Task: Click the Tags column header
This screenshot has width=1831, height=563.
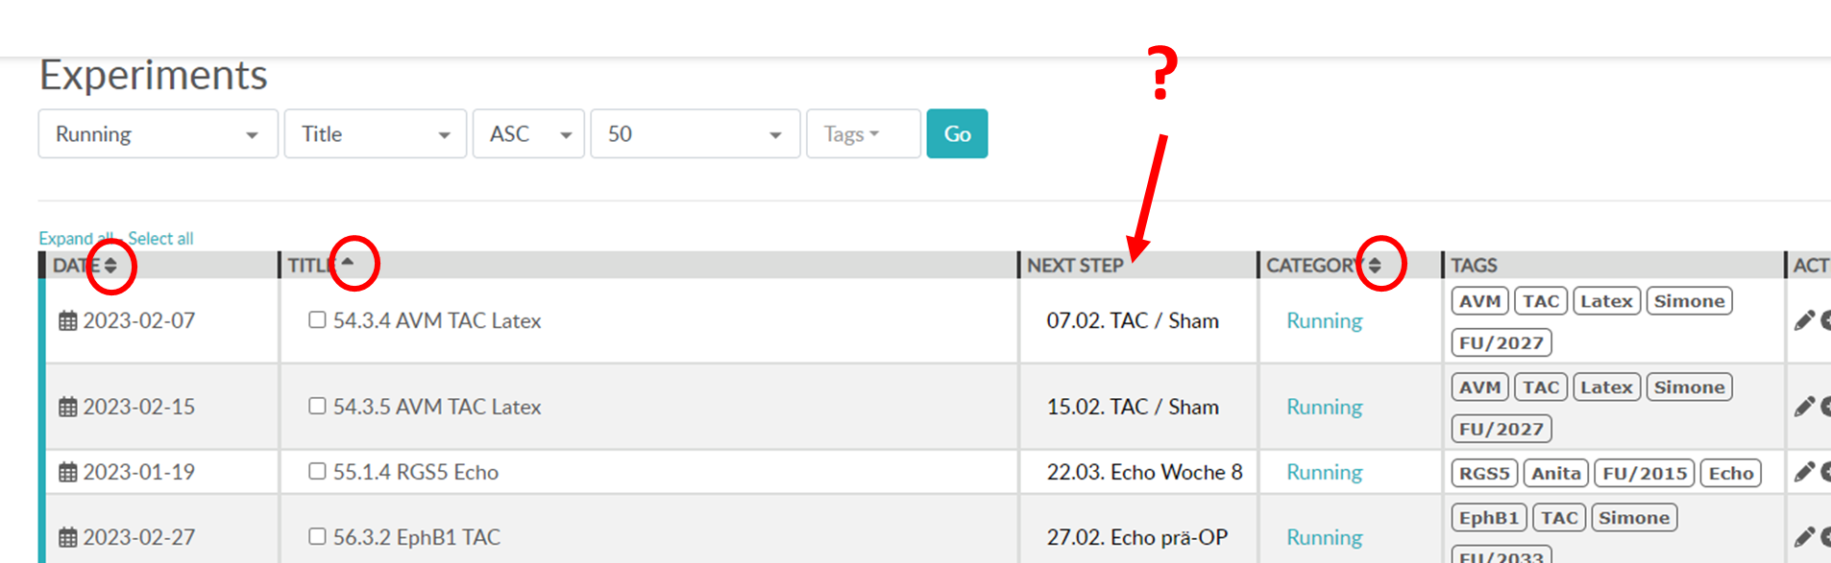Action: pyautogui.click(x=1474, y=266)
